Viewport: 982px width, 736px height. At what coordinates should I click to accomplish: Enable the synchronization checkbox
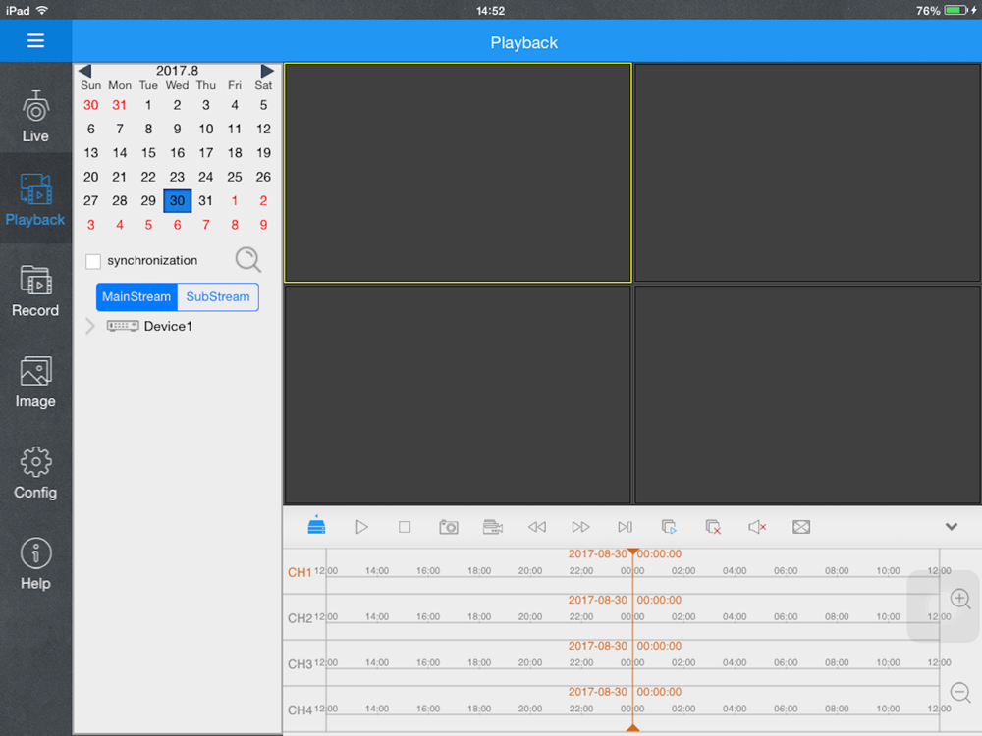click(x=93, y=261)
